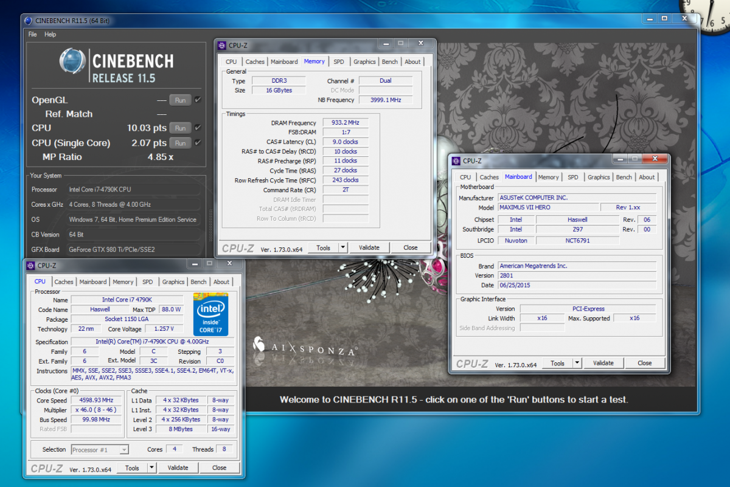The width and height of the screenshot is (730, 487).
Task: Switch to Graphics tab in Mainboard CPU-Z window
Action: click(599, 177)
